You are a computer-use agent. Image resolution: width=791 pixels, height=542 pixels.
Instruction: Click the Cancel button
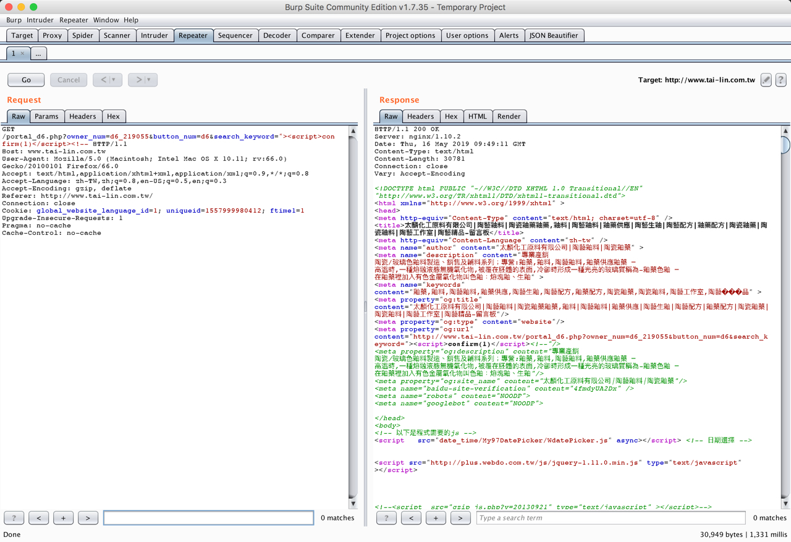tap(69, 80)
